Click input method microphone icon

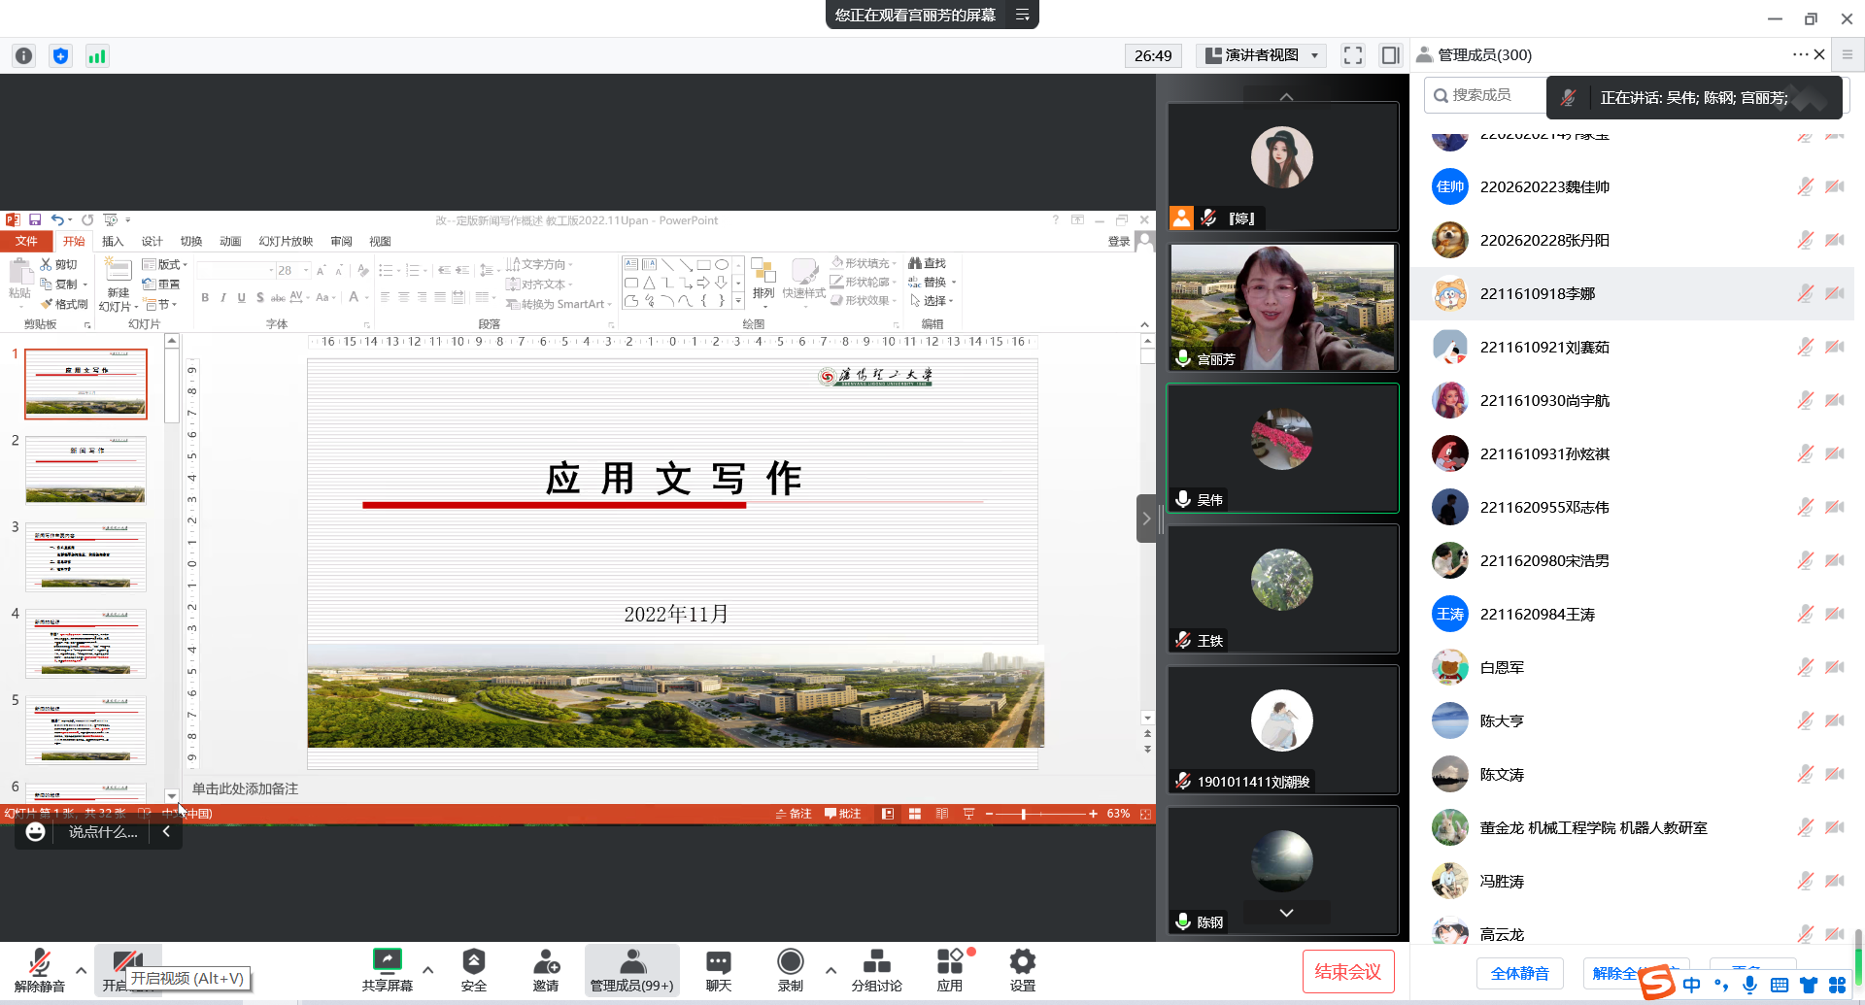[1749, 985]
